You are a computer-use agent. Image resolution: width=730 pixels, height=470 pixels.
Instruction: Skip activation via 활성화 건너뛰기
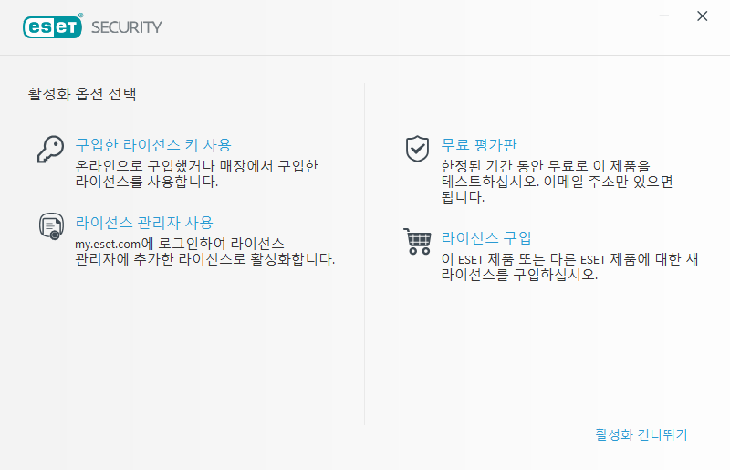pyautogui.click(x=641, y=434)
